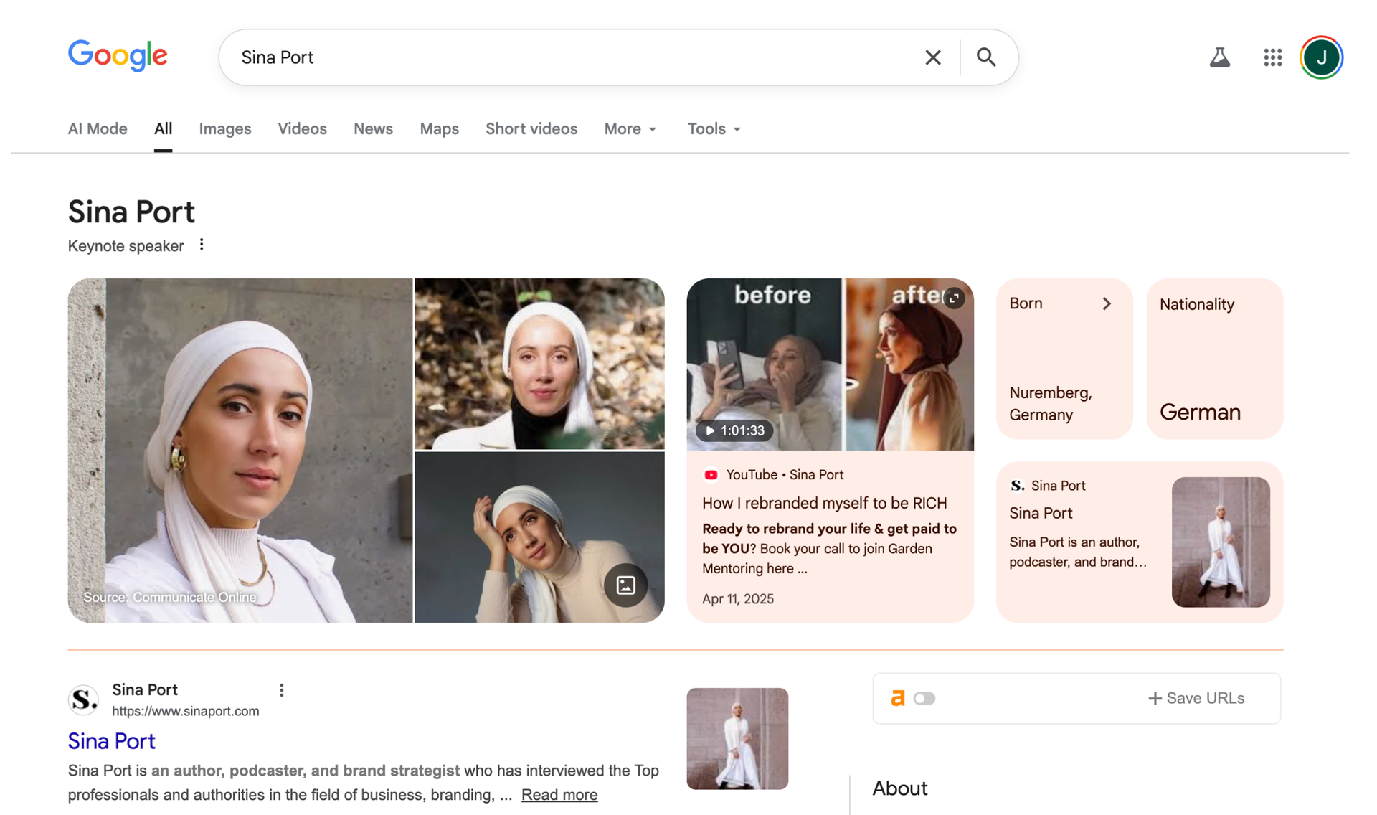Open the more images icon on photo collage

point(625,585)
